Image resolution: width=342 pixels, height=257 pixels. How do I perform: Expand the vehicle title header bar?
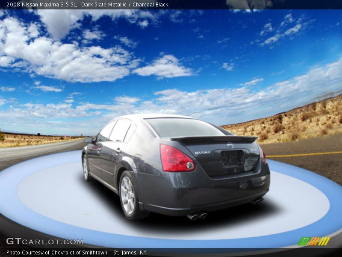(171, 5)
